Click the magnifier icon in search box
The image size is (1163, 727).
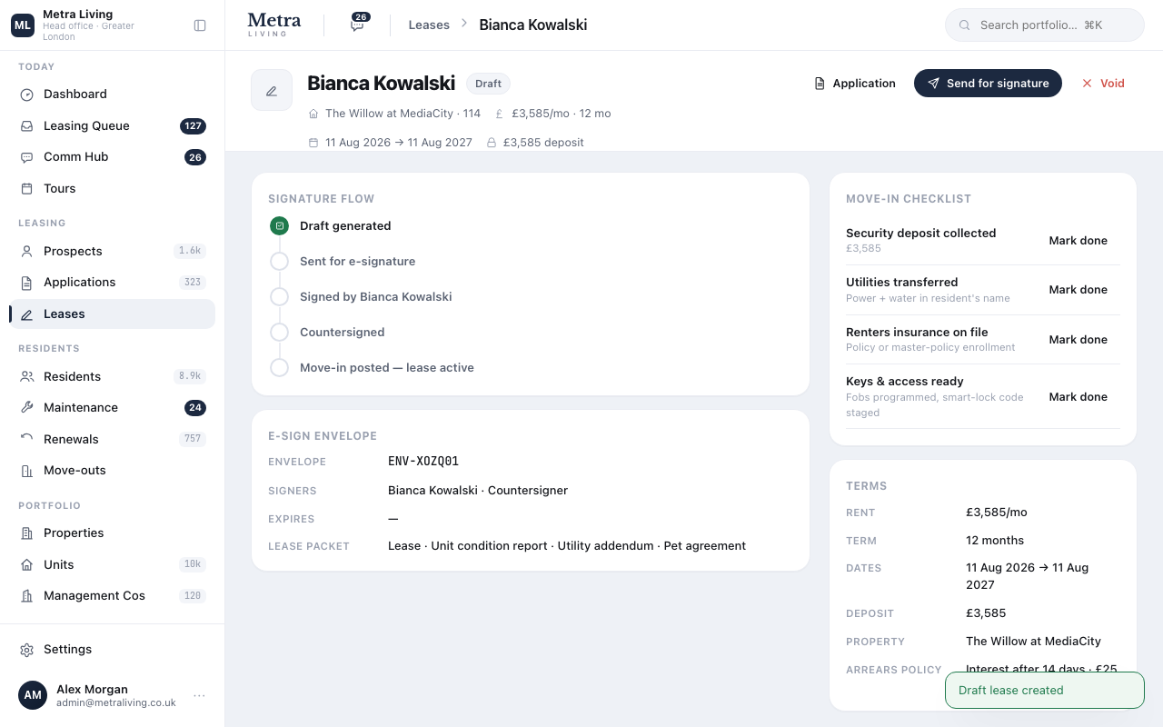[965, 25]
